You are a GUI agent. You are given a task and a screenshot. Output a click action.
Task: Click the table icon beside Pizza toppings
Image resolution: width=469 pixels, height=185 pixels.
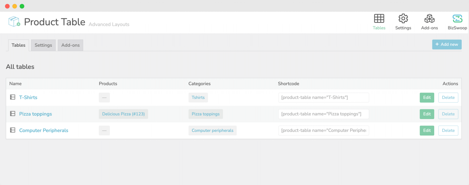pos(13,114)
